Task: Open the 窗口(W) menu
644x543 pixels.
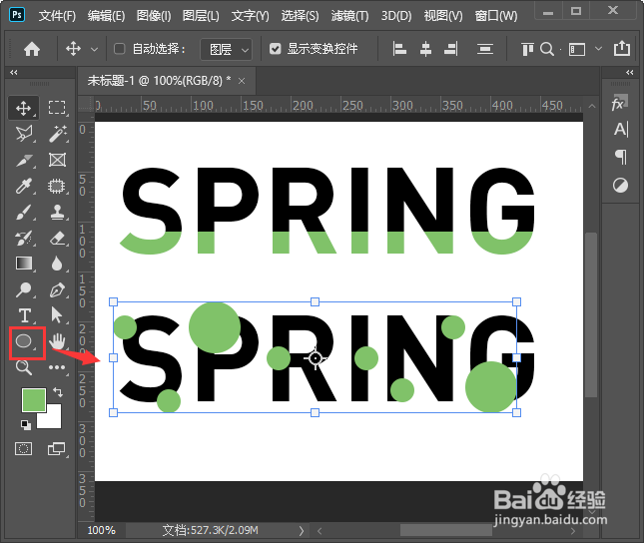Action: click(496, 16)
